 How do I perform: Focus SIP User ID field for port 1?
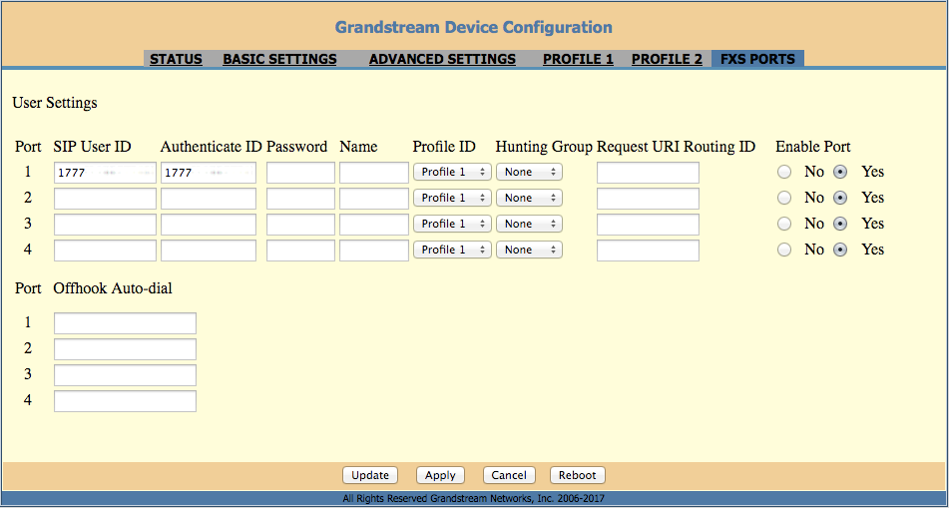tap(106, 173)
